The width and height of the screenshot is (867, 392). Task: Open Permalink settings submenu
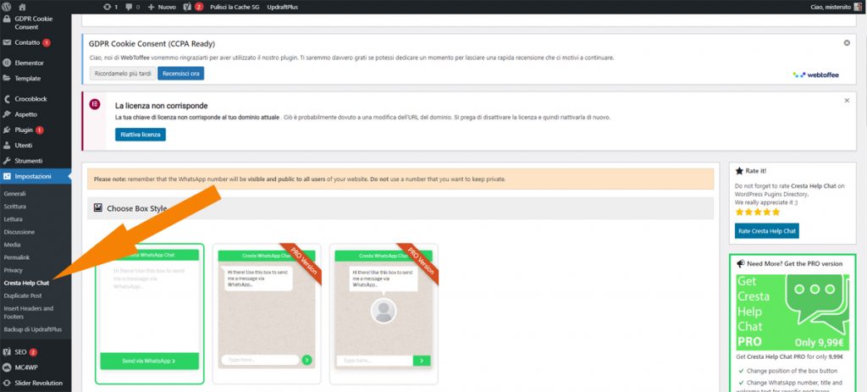17,257
